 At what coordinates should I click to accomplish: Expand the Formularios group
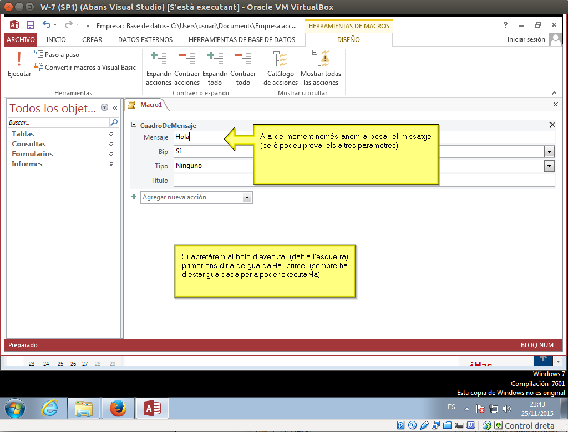click(111, 154)
